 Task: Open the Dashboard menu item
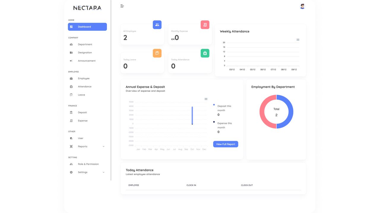coord(87,27)
